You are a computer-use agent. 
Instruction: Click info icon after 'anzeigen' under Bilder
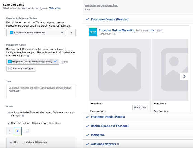[x=23, y=116]
